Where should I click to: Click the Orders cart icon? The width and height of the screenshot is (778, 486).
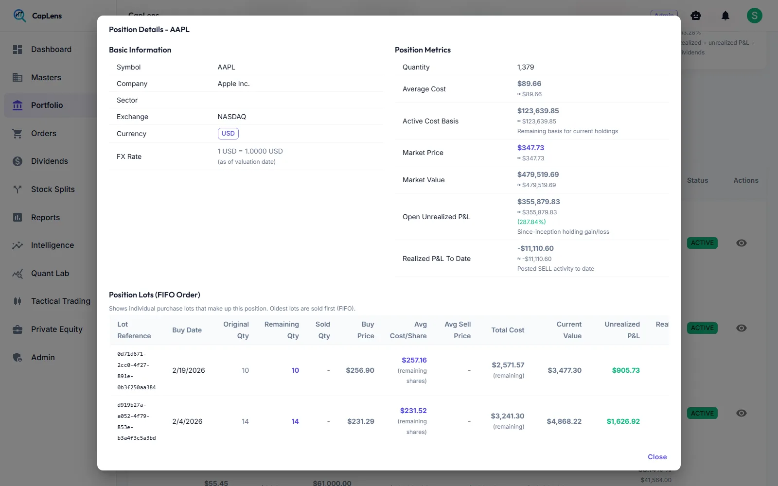tap(18, 133)
